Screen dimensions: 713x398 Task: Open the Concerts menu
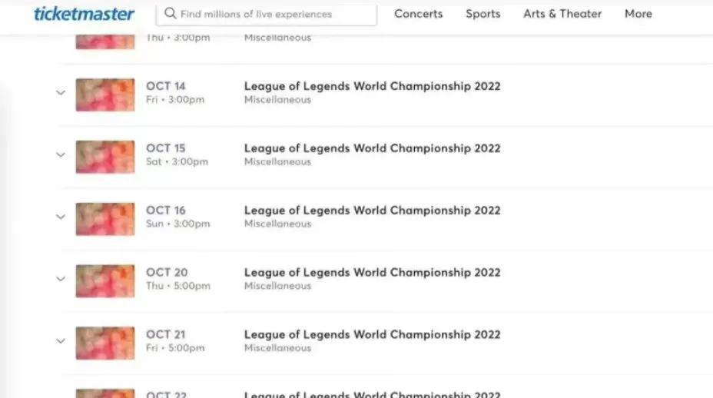point(418,14)
